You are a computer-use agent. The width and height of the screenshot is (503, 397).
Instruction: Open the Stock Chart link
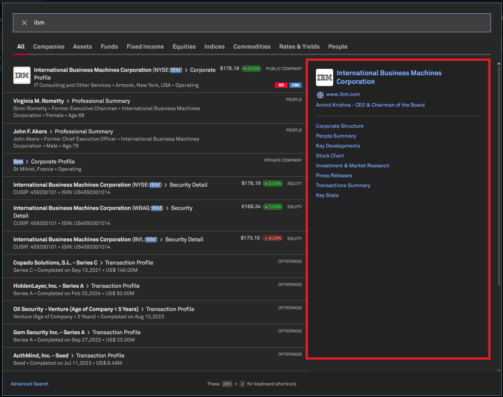[x=330, y=156]
